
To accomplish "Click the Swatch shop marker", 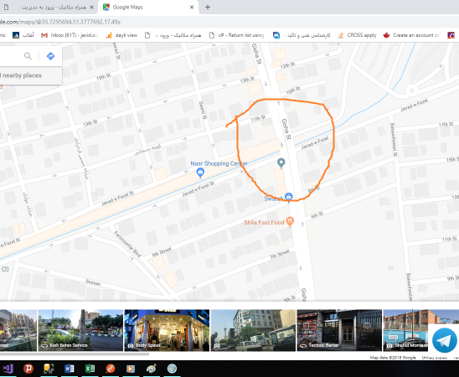I will pyautogui.click(x=289, y=197).
